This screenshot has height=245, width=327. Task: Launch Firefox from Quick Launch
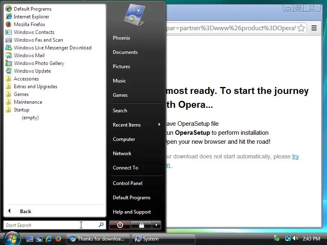[58, 239]
